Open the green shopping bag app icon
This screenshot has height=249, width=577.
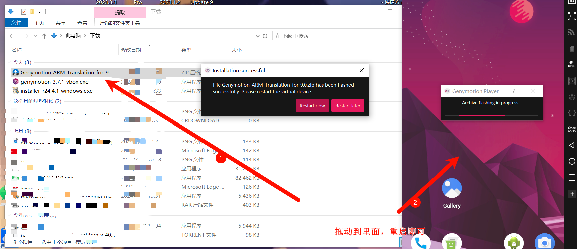point(452,242)
